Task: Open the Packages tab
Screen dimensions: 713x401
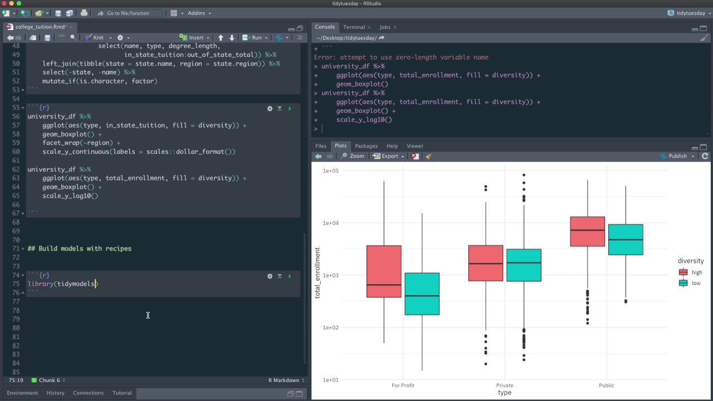Action: click(x=366, y=146)
